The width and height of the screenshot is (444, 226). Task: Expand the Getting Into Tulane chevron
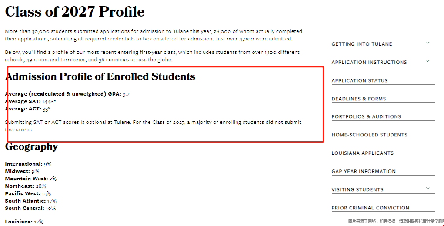427,43
